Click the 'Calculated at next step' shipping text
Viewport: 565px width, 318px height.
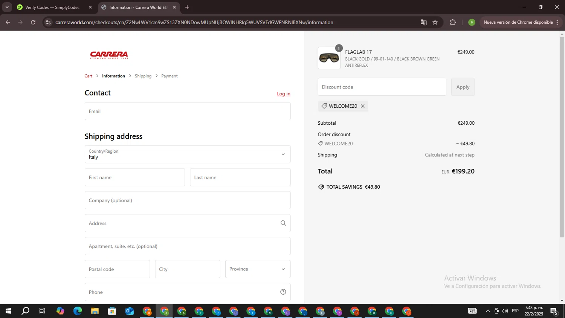450,155
